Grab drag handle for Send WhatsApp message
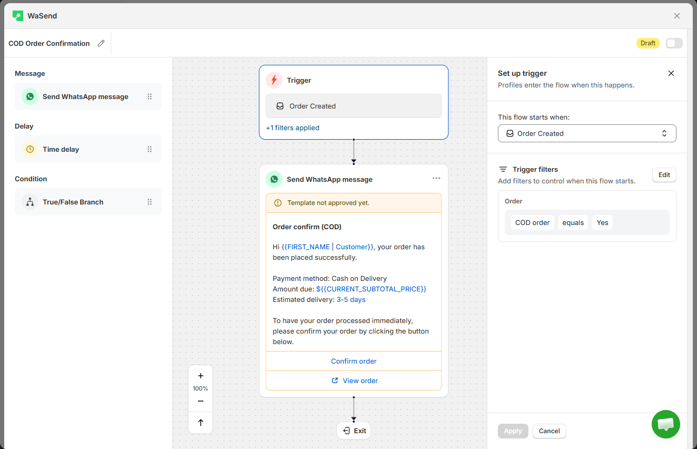697x449 pixels. 150,96
